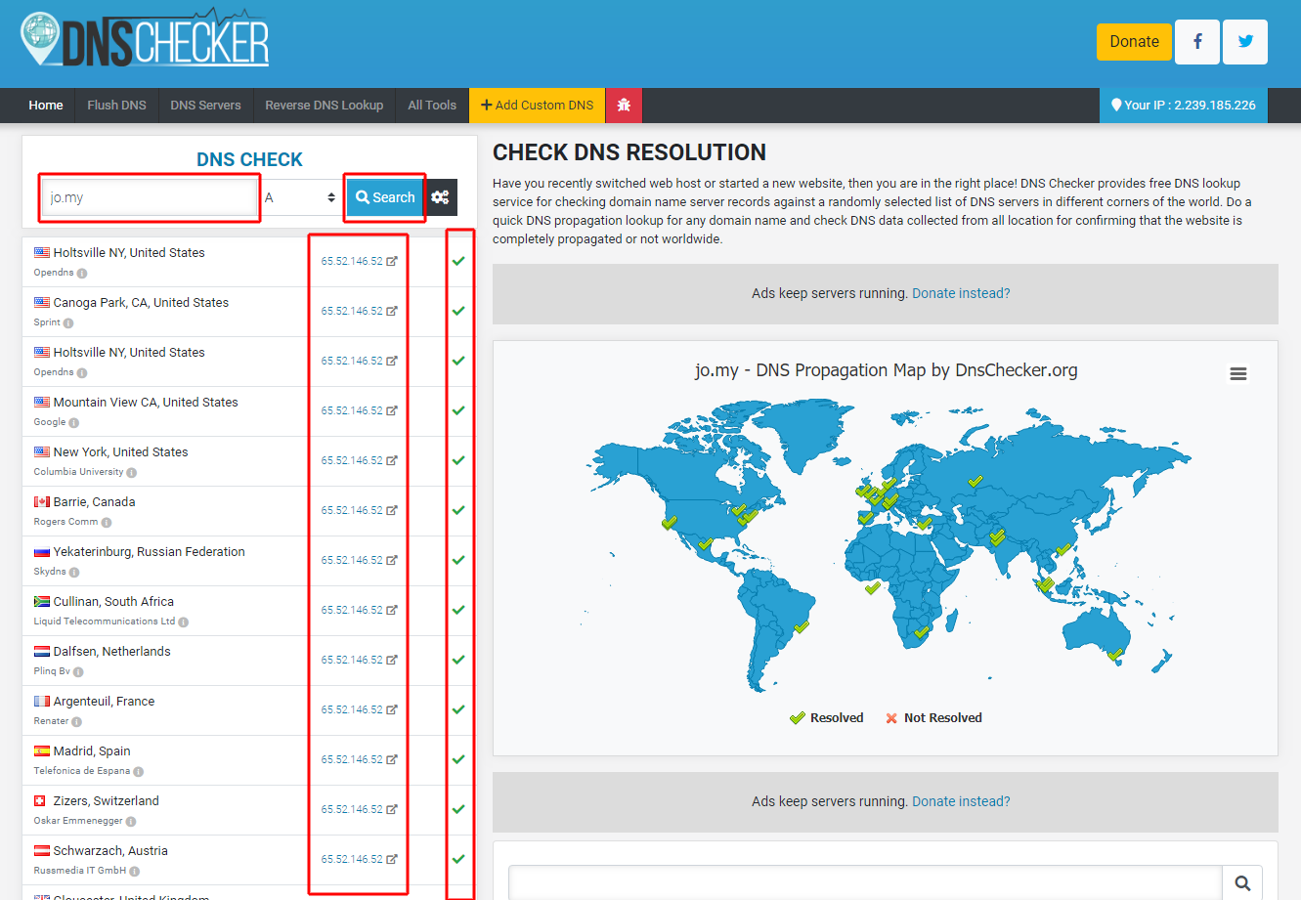Open the chart hamburger menu icon

click(x=1237, y=374)
